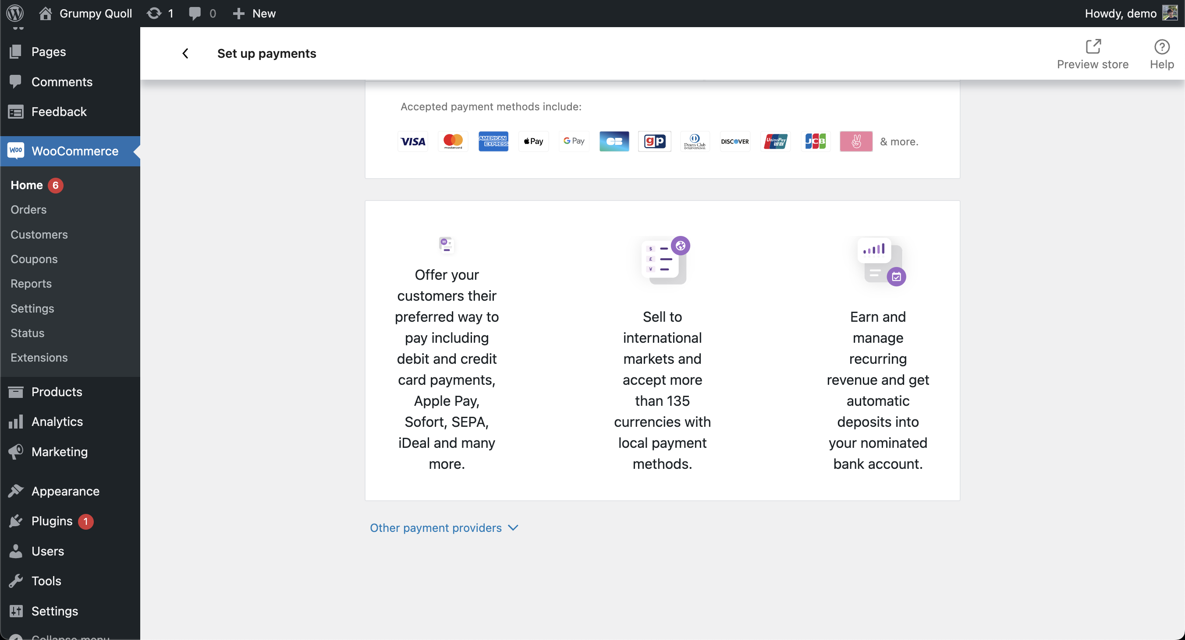
Task: Click the Preview store button
Action: (1093, 53)
